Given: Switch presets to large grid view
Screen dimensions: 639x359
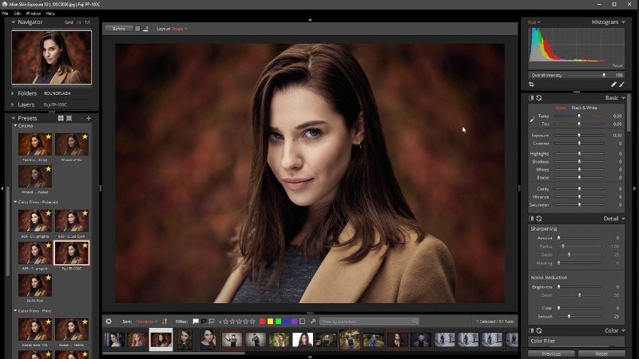Looking at the screenshot, I should tap(61, 118).
